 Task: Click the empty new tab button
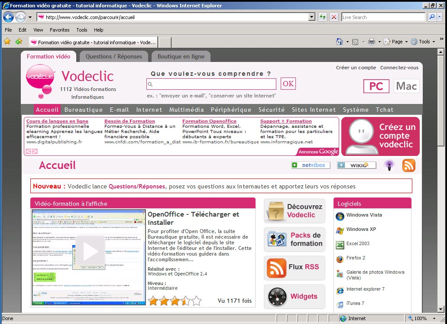[165, 42]
